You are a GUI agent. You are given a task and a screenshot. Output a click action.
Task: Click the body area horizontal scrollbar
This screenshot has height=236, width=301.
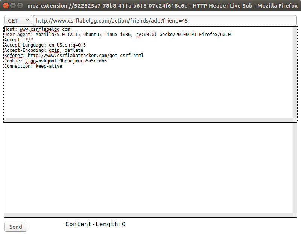click(149, 215)
